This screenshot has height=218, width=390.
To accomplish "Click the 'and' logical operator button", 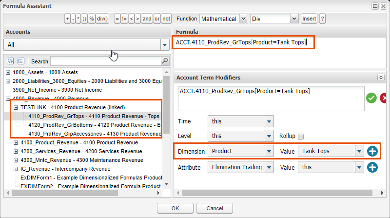I will pos(147,19).
